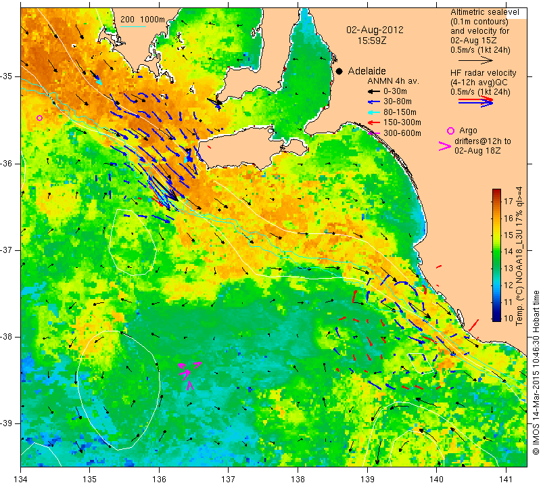541x487 pixels.
Task: Click the Argo legend label
Action: [x=468, y=131]
